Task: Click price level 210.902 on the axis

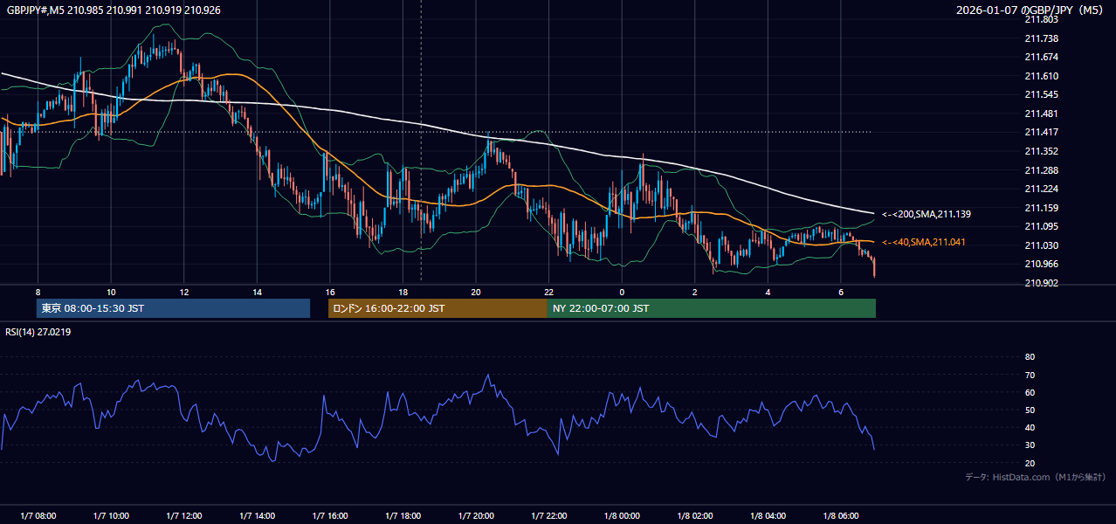Action: (1041, 283)
